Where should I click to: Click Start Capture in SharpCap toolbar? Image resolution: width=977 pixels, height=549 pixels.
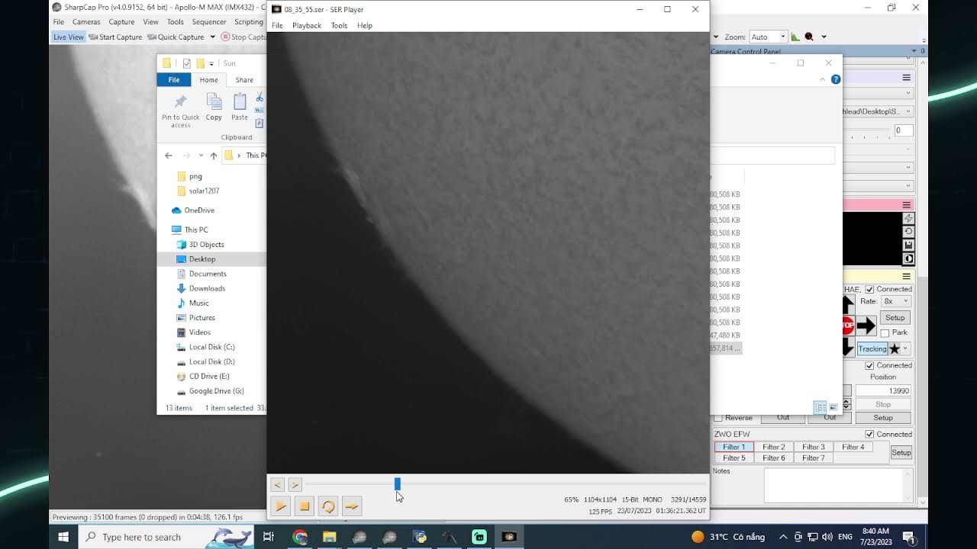115,37
